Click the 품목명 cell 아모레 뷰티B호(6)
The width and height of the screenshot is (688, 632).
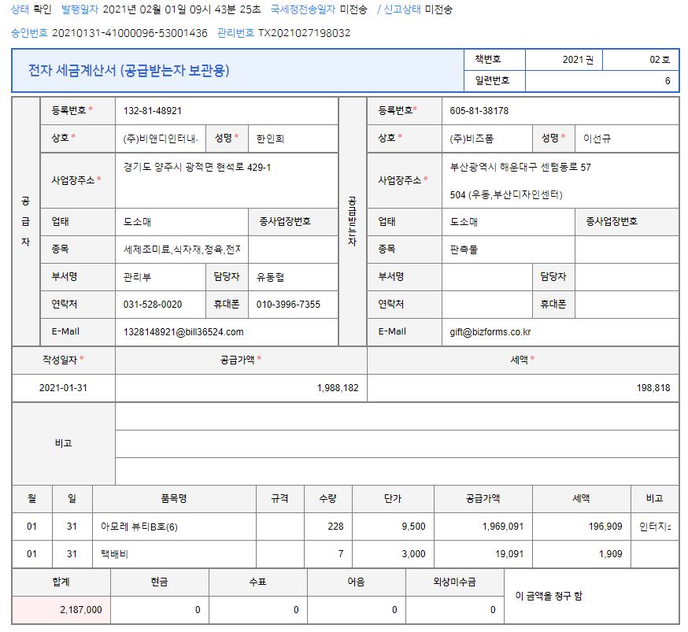tap(174, 527)
